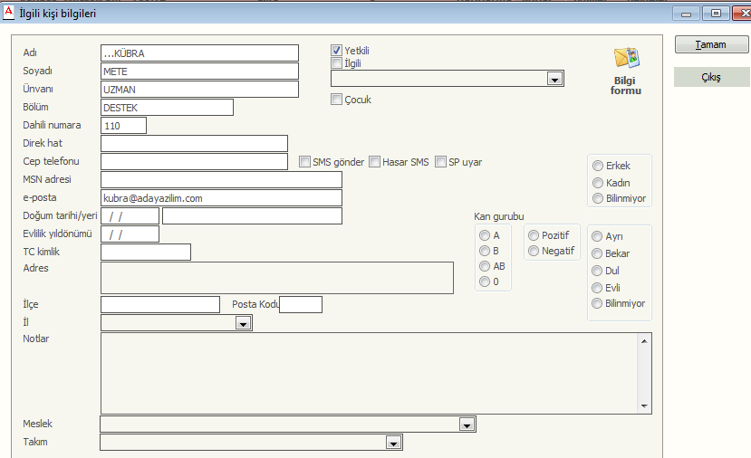This screenshot has width=751, height=458.
Task: Click the application logo in title bar
Action: (8, 14)
